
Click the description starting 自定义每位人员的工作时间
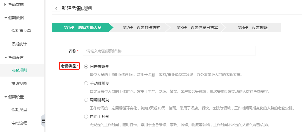[179, 92]
